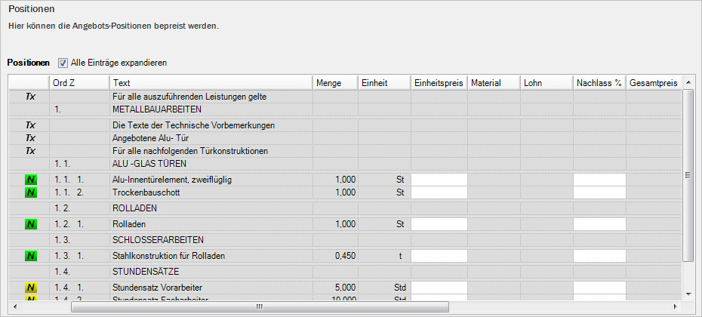702x317 pixels.
Task: Click Tx icon for Technische Vorbemerkungen text
Action: 30,125
